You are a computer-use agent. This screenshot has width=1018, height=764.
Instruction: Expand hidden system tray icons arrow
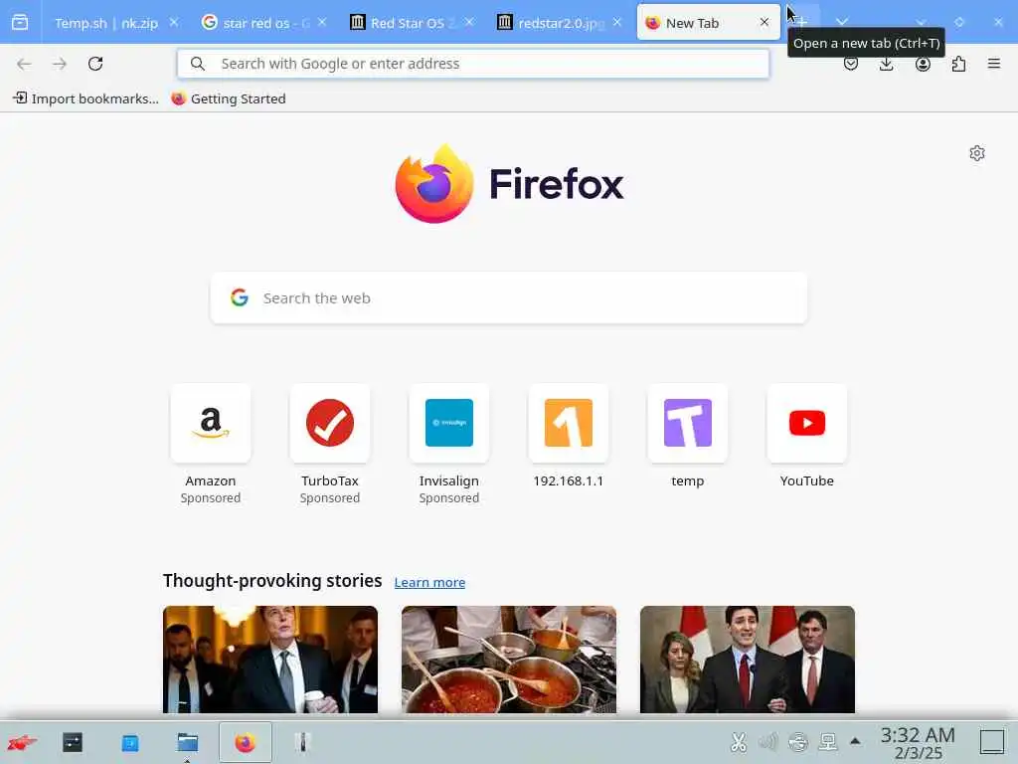[855, 741]
